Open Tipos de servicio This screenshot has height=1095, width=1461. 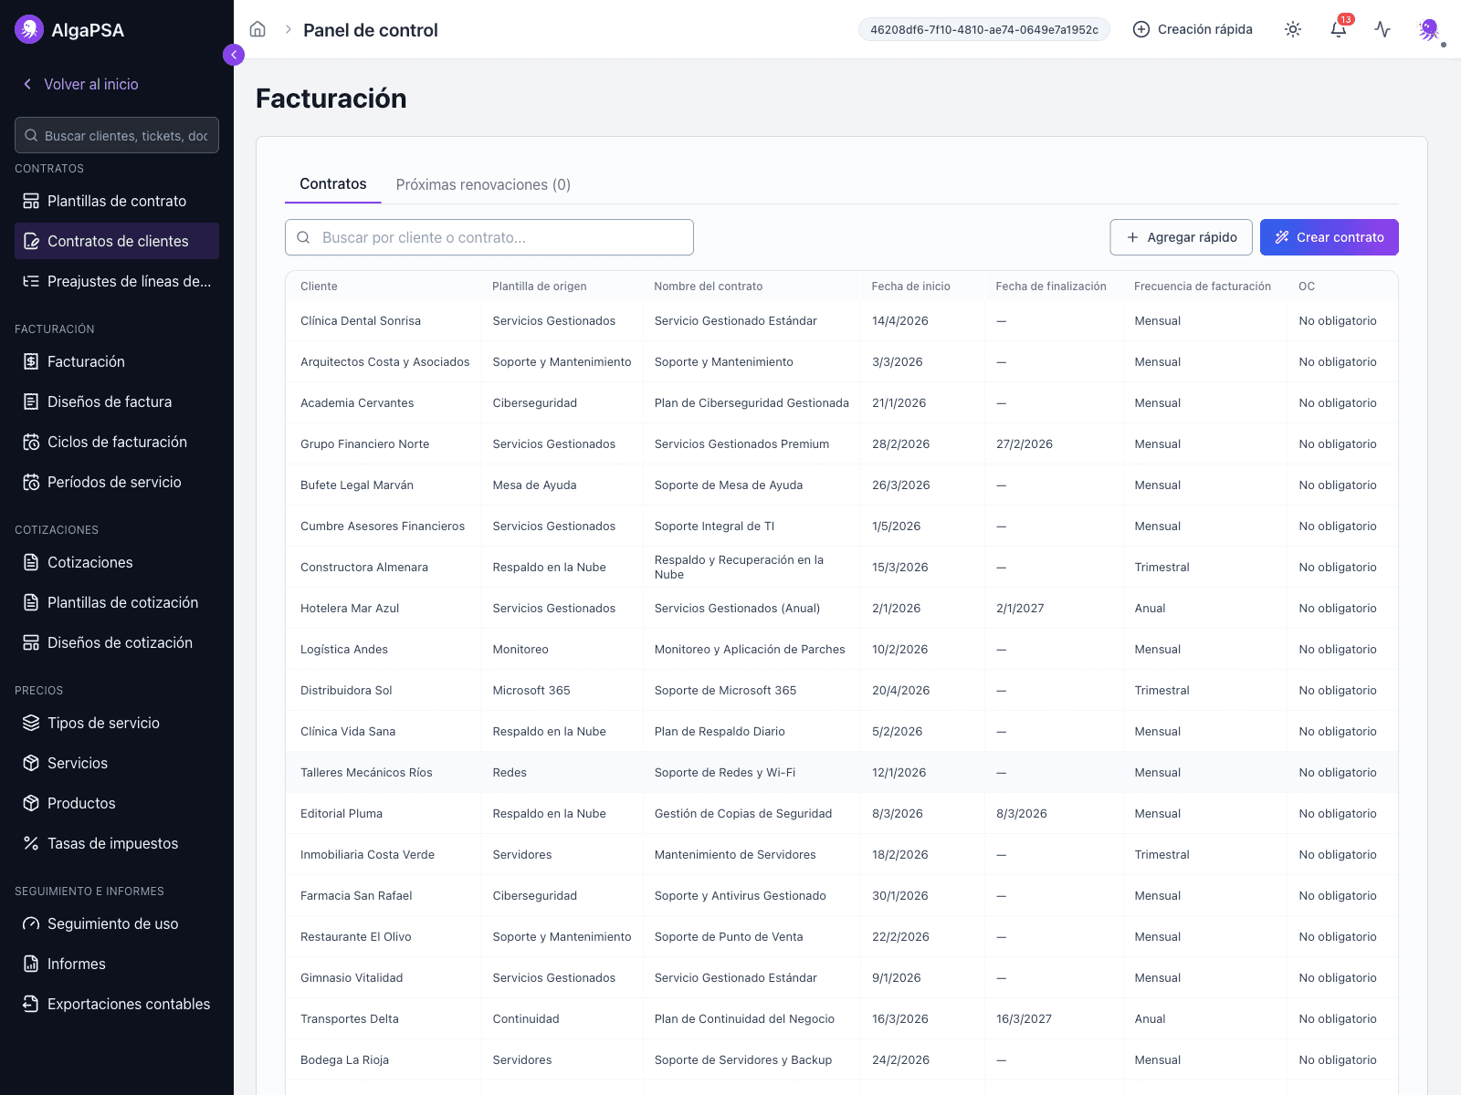tap(117, 723)
